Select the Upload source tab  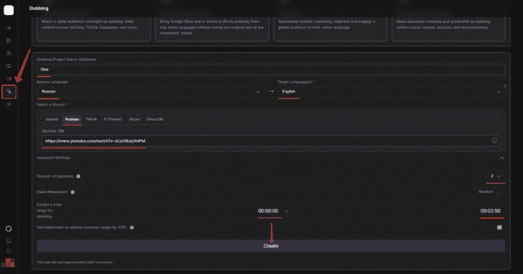pos(52,119)
